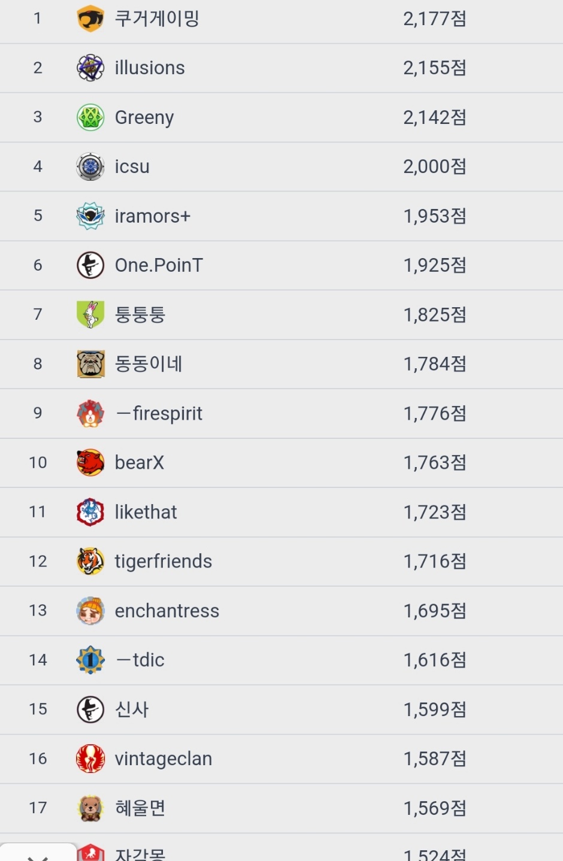Click the 2,177점 top score
The image size is (563, 861).
(x=434, y=19)
